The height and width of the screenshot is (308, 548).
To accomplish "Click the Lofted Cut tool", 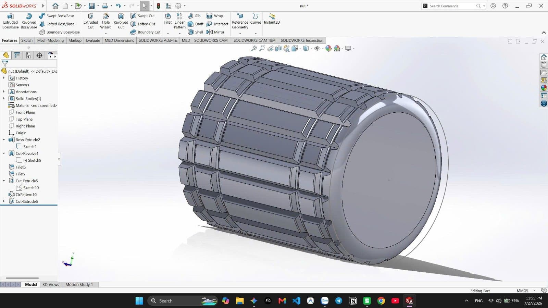I will 143,24.
